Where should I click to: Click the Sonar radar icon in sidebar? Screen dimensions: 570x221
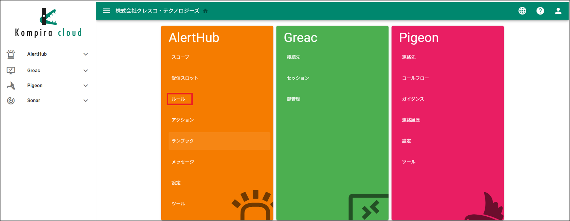pos(11,101)
